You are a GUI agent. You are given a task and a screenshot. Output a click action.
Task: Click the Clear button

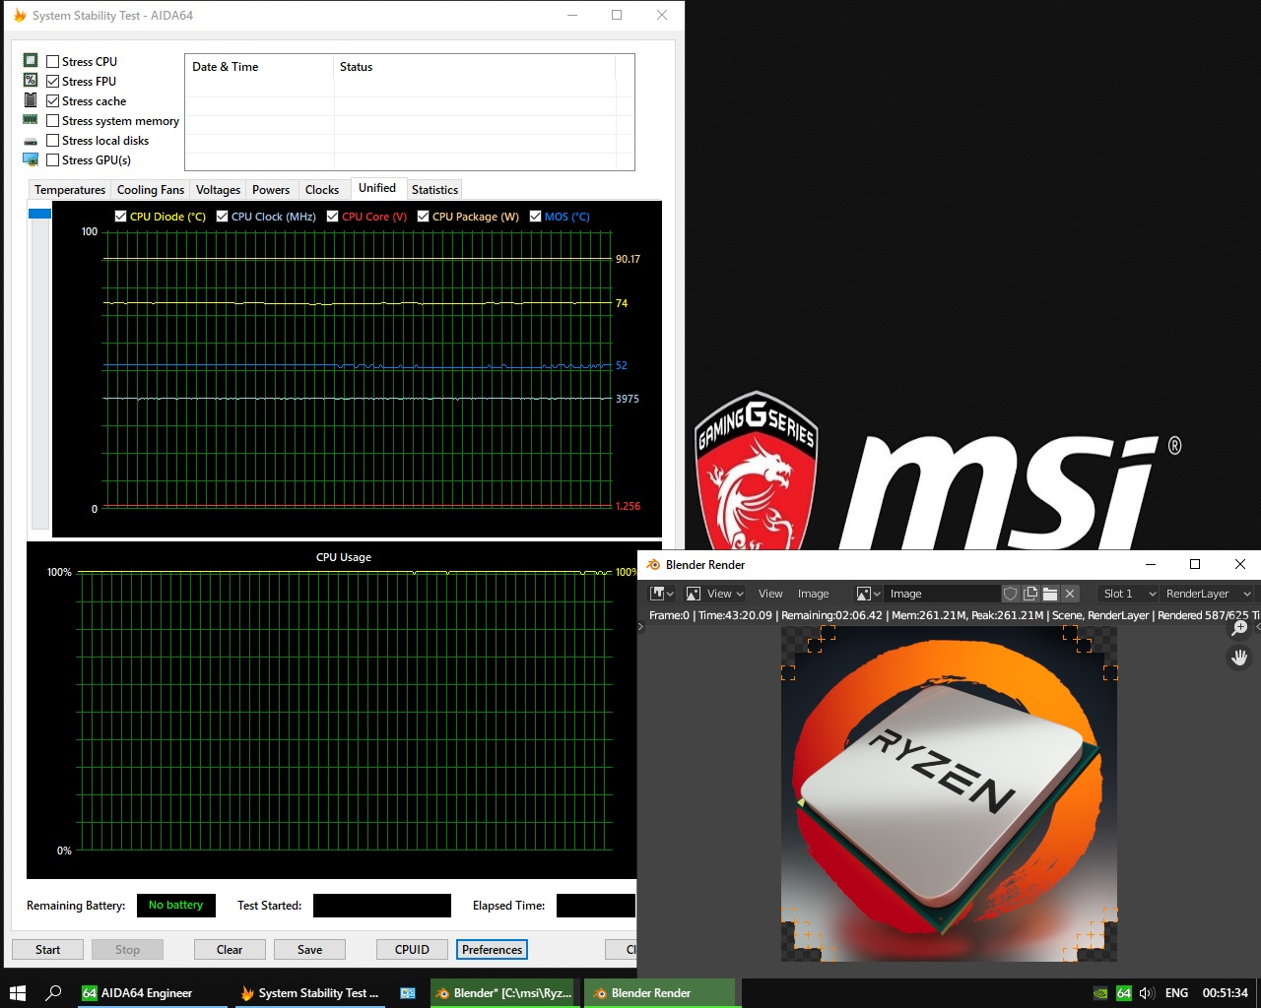(230, 950)
